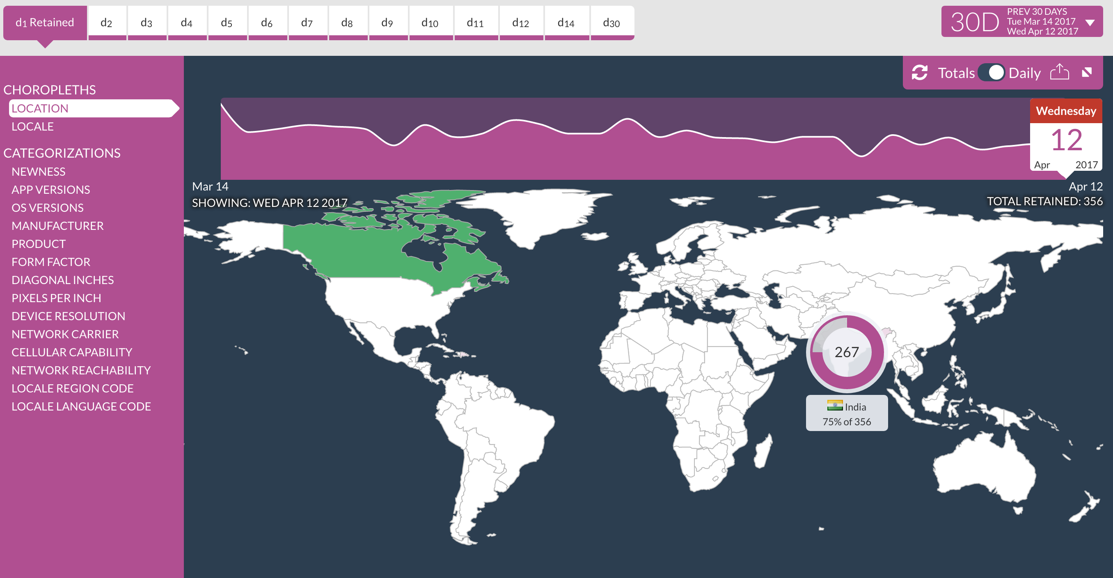Open NETWORK REACHABILITY categorization
This screenshot has width=1113, height=578.
81,371
